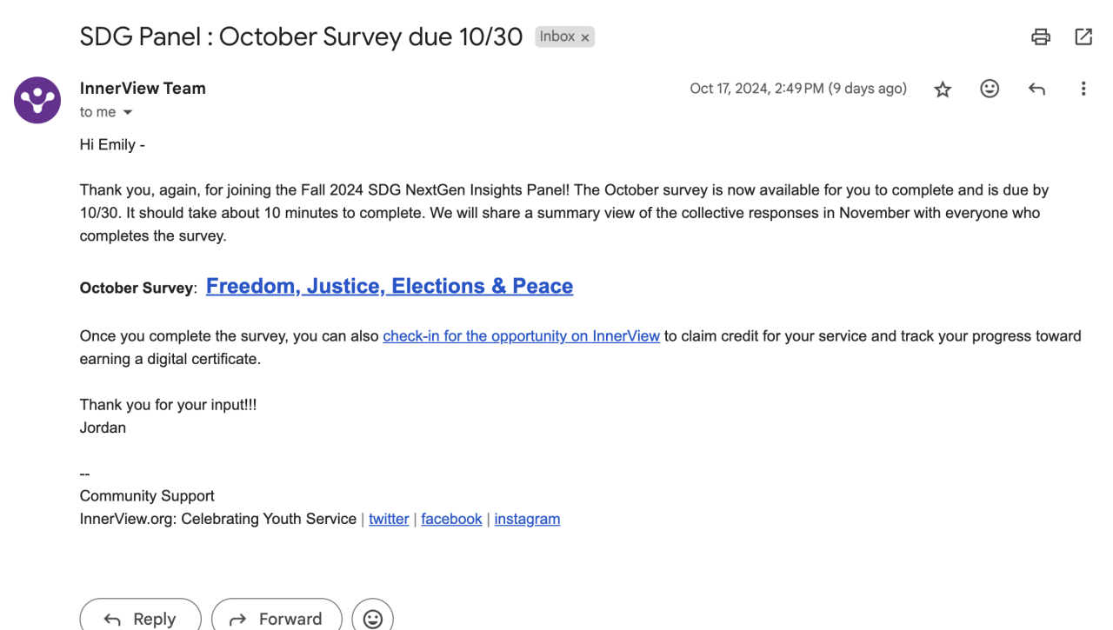Screen dimensions: 1113x630
Task: Open the Freedom, Justice, Elections & Peace survey
Action: point(389,286)
